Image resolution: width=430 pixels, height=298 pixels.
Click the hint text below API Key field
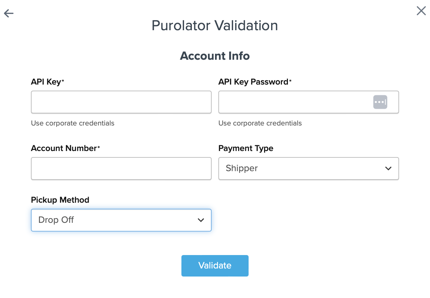(x=73, y=123)
